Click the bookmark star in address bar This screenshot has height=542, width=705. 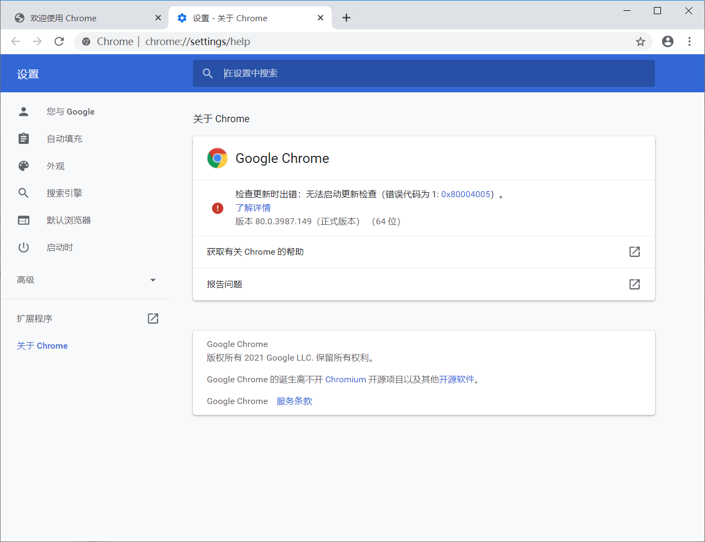point(640,41)
